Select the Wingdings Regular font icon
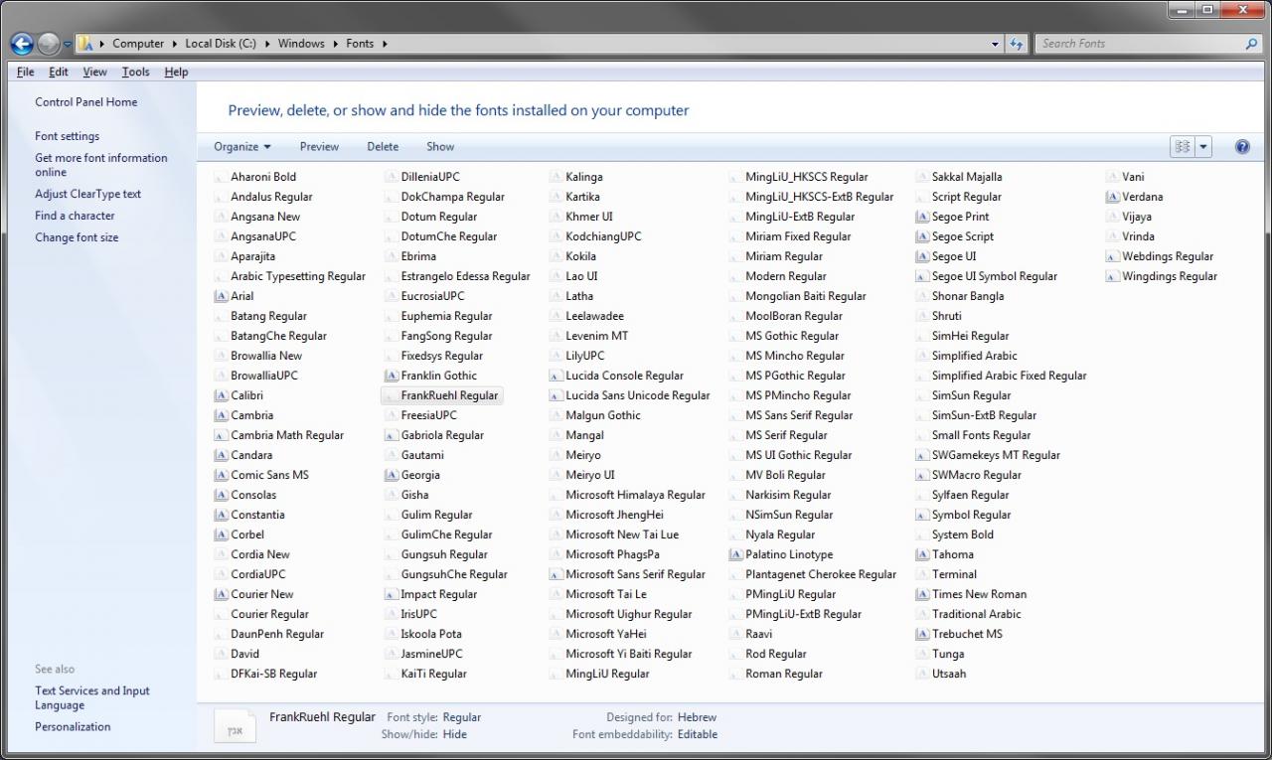Viewport: 1272px width, 760px height. click(x=1113, y=276)
